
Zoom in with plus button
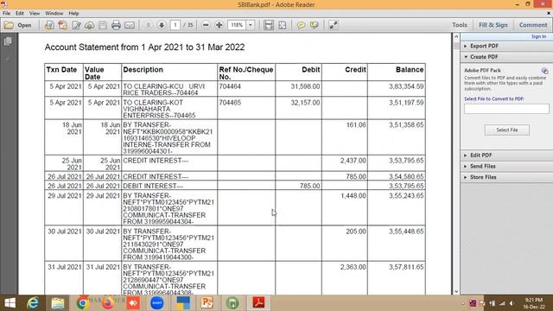coord(219,25)
